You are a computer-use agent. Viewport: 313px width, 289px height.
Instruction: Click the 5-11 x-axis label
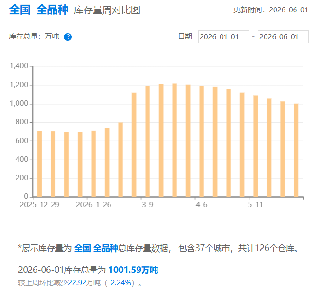pos(256,205)
